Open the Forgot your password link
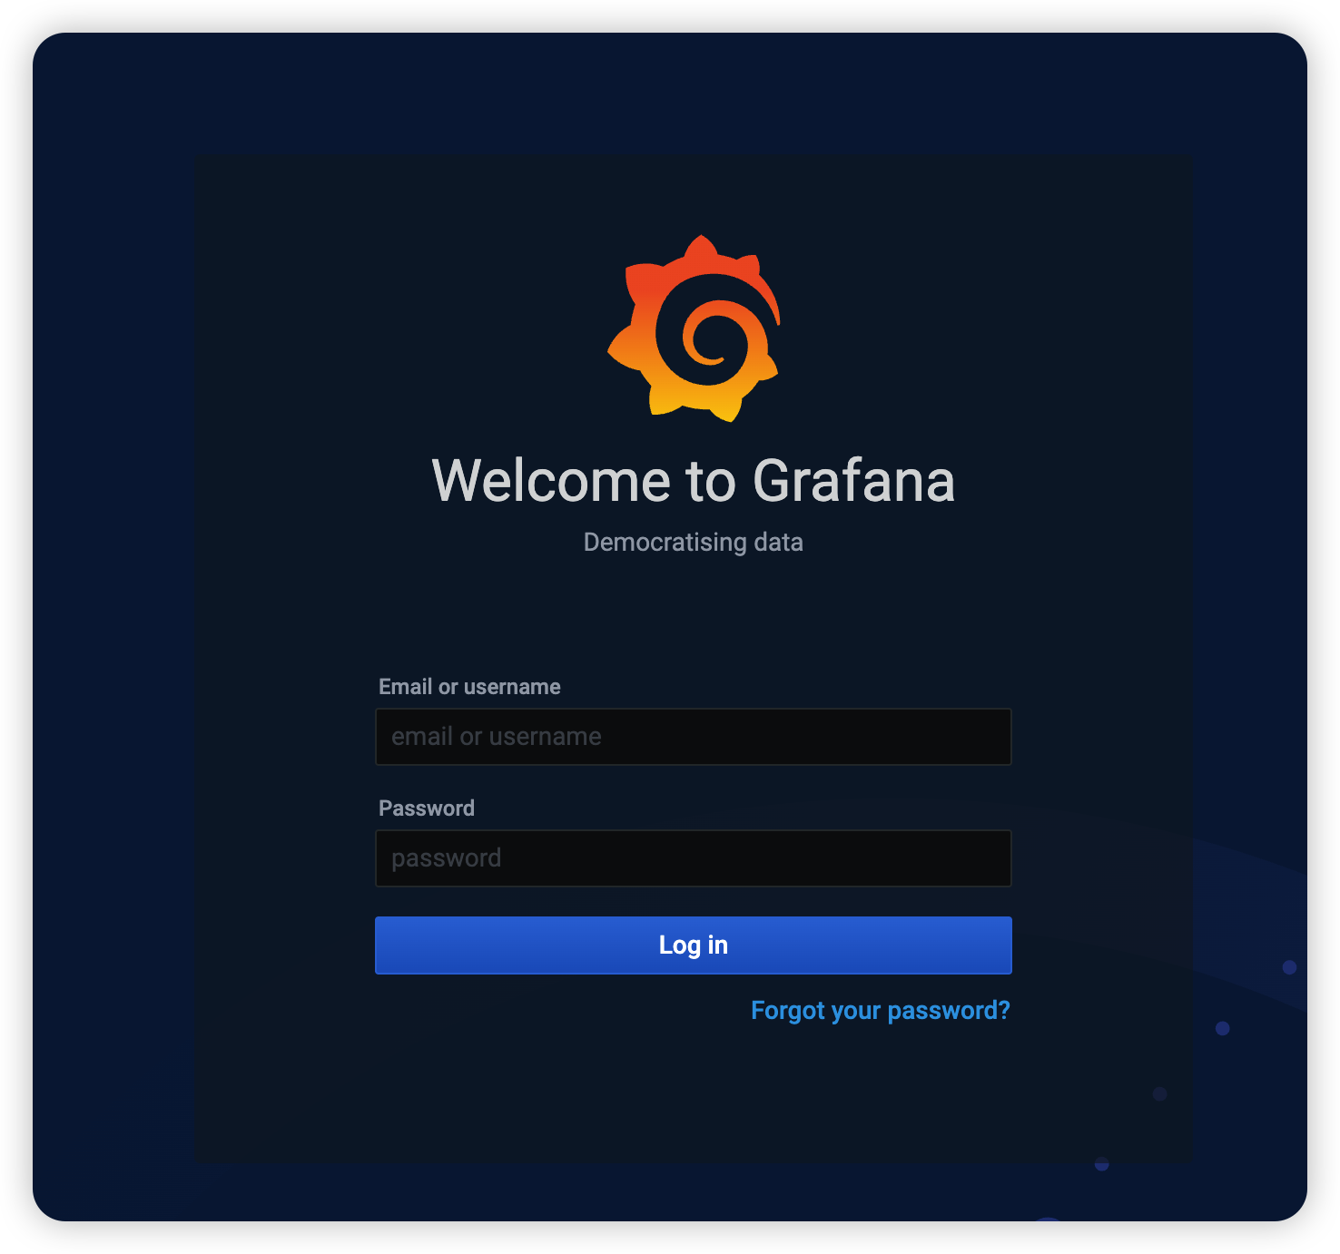1340x1254 pixels. tap(880, 1011)
